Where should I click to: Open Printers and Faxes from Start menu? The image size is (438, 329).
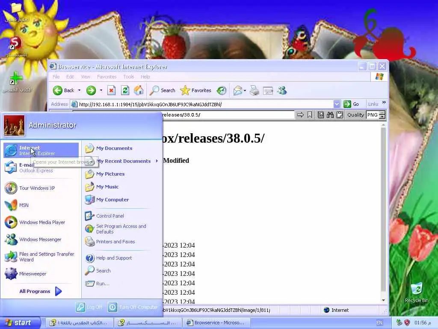coord(122,242)
